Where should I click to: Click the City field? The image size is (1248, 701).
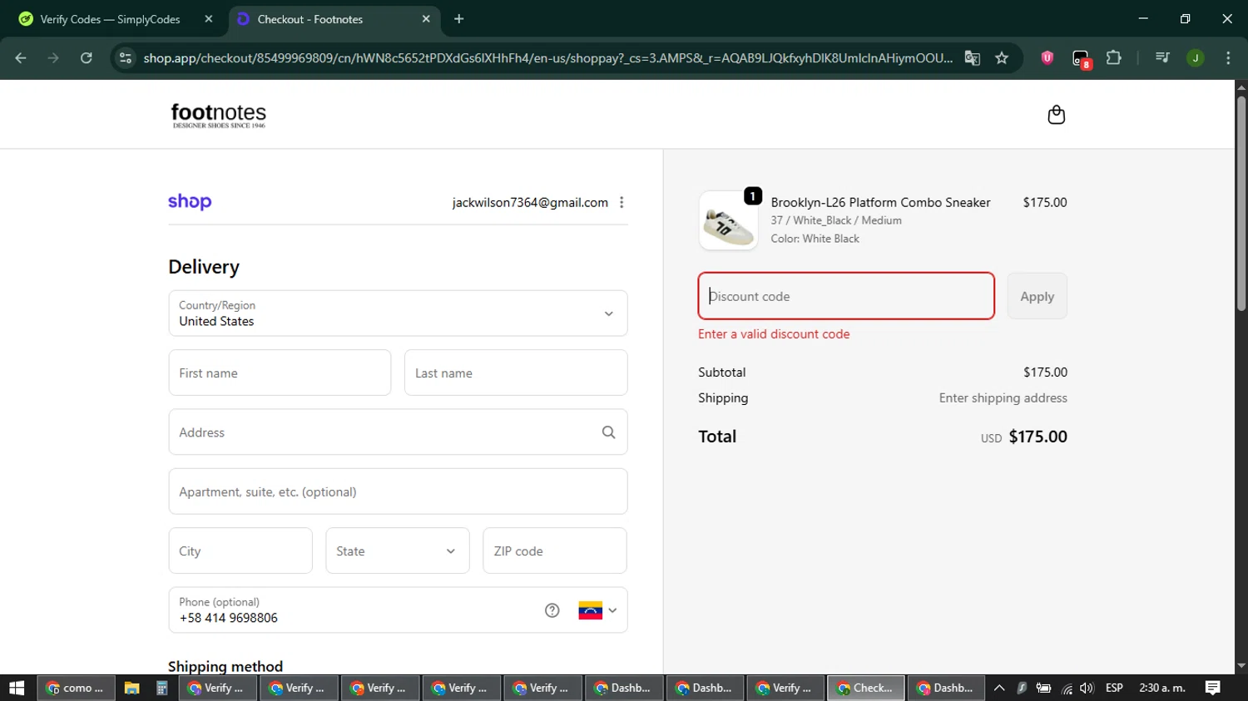240,550
